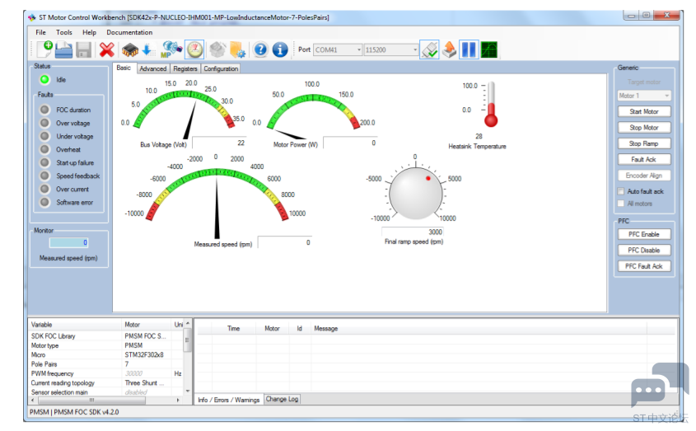Click the Under voltage fault indicator
Viewport: 696px width, 431px height.
pyautogui.click(x=44, y=136)
